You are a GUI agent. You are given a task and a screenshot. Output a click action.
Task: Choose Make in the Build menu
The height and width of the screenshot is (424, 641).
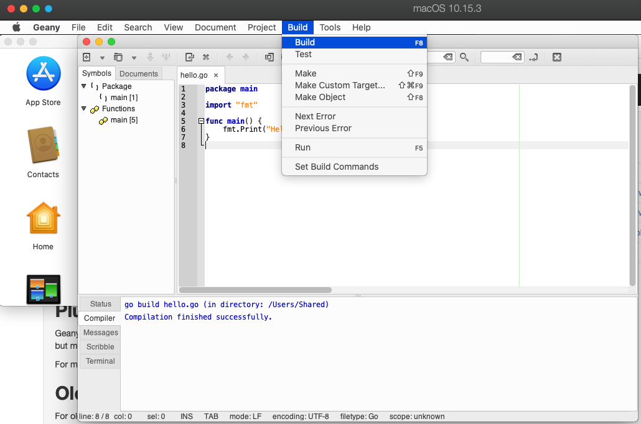(355, 73)
